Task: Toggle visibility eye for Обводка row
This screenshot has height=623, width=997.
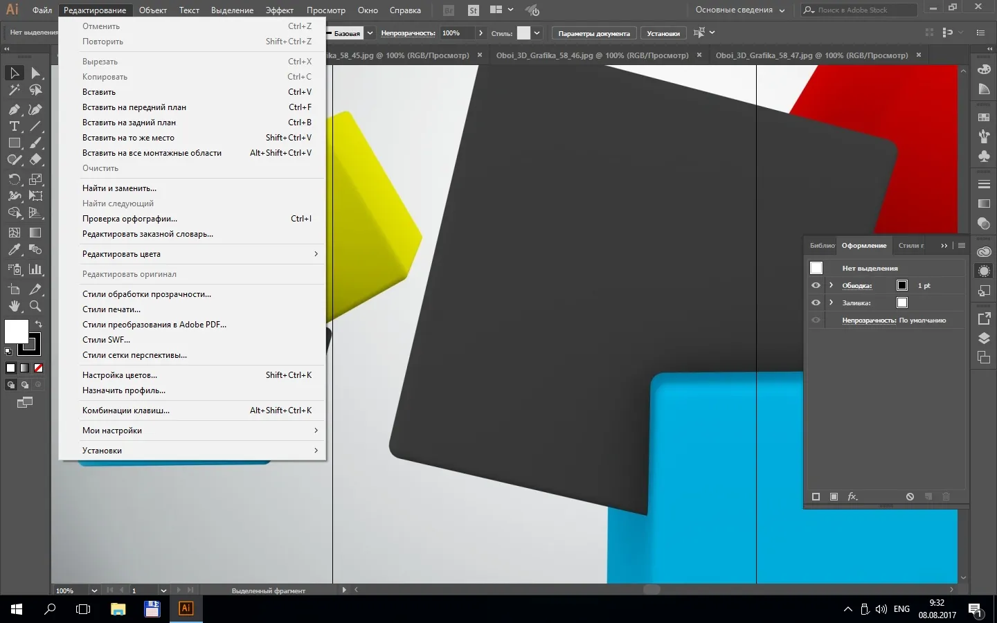Action: tap(816, 285)
